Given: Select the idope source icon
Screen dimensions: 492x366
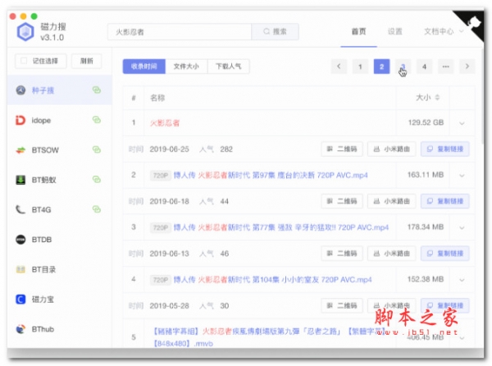Looking at the screenshot, I should coord(20,120).
